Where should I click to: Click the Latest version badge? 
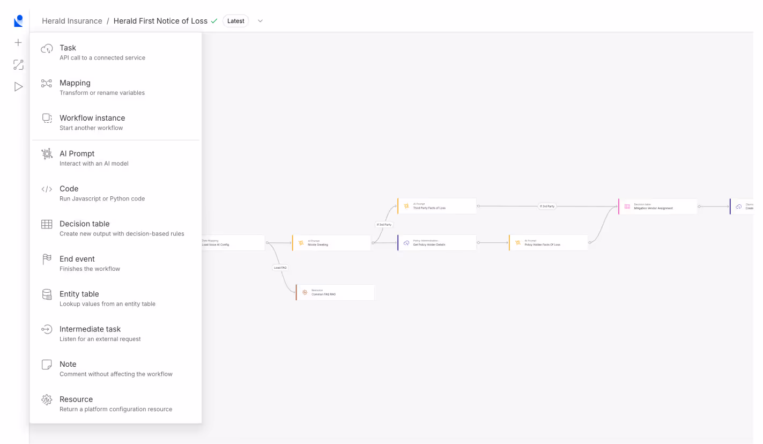click(x=235, y=20)
